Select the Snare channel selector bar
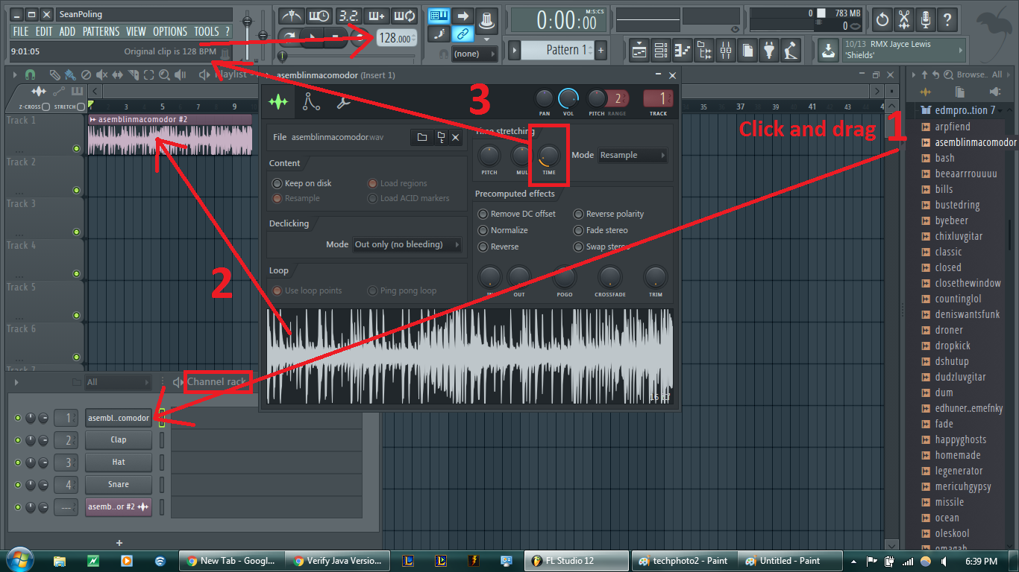This screenshot has width=1019, height=572. (162, 485)
